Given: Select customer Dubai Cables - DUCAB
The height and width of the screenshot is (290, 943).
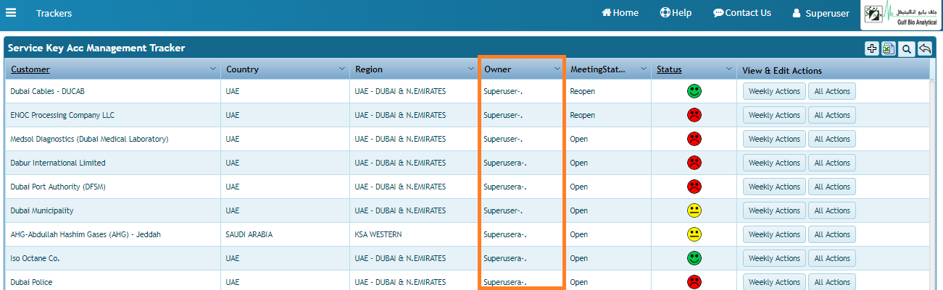Looking at the screenshot, I should coord(48,91).
